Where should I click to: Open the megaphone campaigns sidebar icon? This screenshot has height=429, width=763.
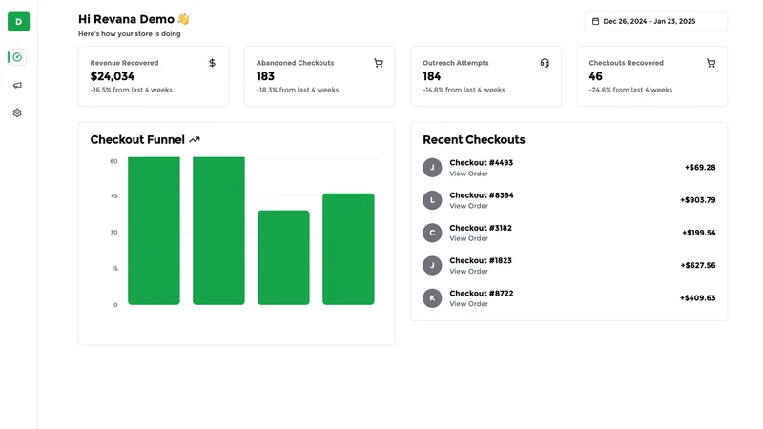tap(17, 85)
